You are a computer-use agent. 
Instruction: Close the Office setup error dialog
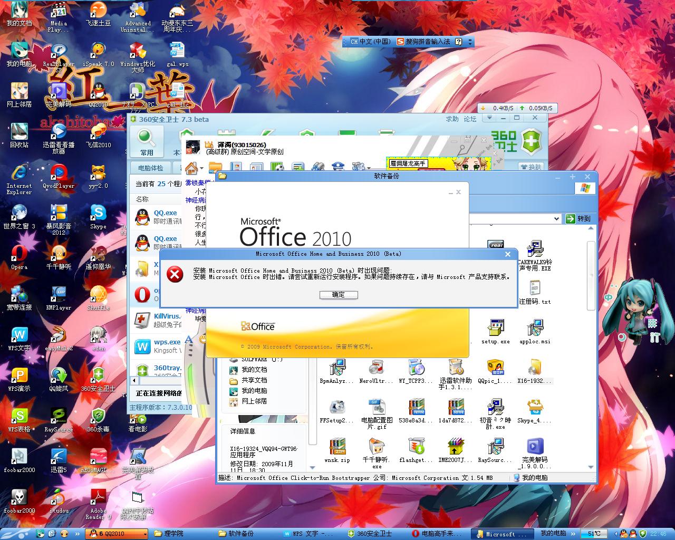(508, 254)
